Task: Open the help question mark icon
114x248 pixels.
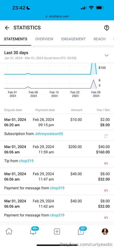Action: pyautogui.click(x=107, y=28)
